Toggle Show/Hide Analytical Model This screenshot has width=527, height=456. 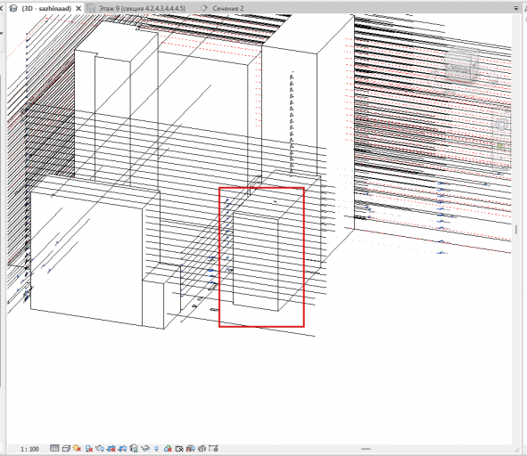pos(190,449)
